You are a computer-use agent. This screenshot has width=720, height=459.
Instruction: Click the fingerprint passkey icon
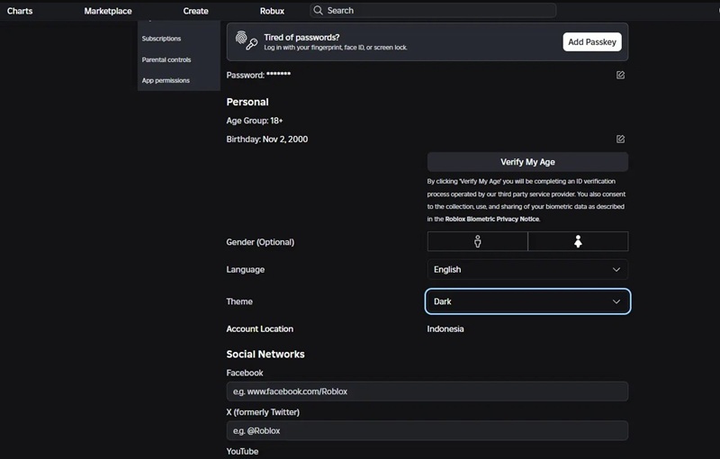point(246,40)
